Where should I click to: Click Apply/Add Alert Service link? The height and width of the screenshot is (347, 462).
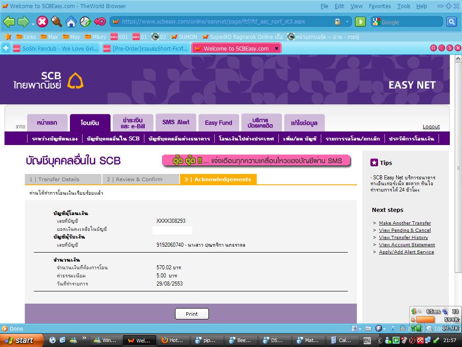407,252
